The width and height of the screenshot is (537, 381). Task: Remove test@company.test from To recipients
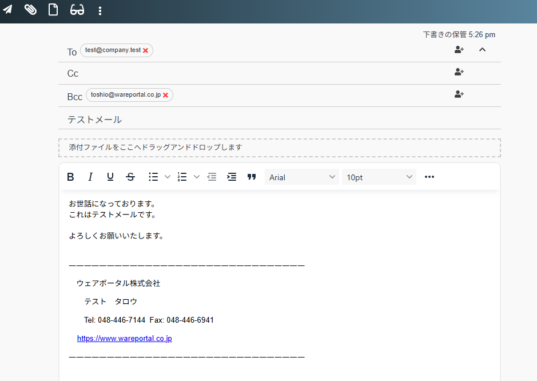tap(146, 50)
